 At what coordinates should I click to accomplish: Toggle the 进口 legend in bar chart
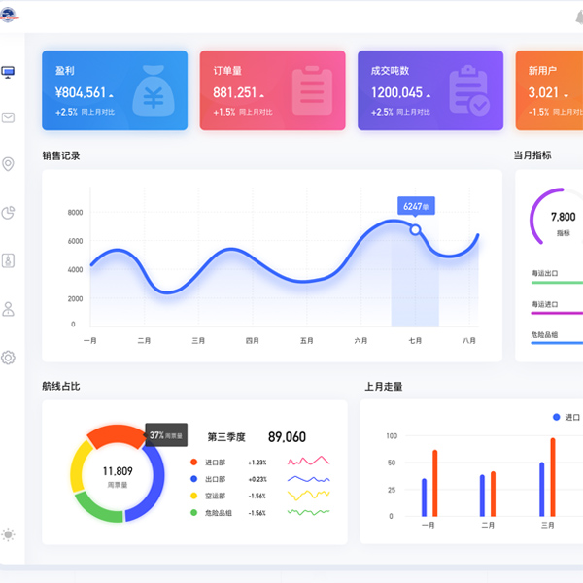pyautogui.click(x=565, y=417)
